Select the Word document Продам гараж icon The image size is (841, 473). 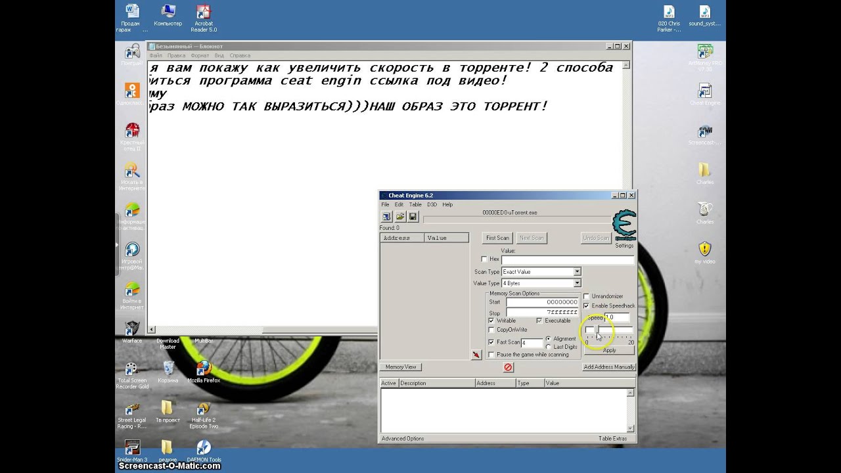pos(132,12)
